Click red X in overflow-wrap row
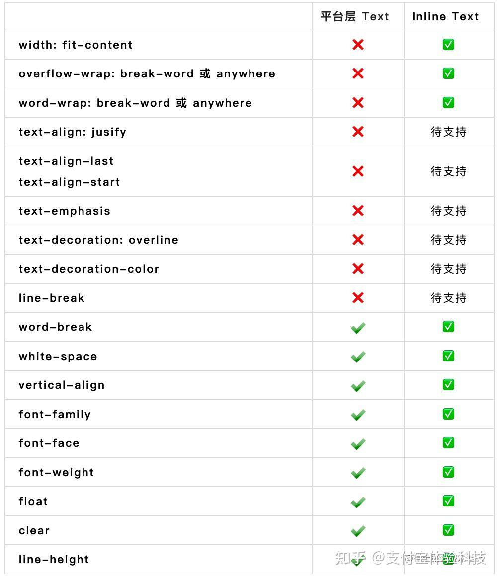The image size is (499, 578). [x=358, y=73]
